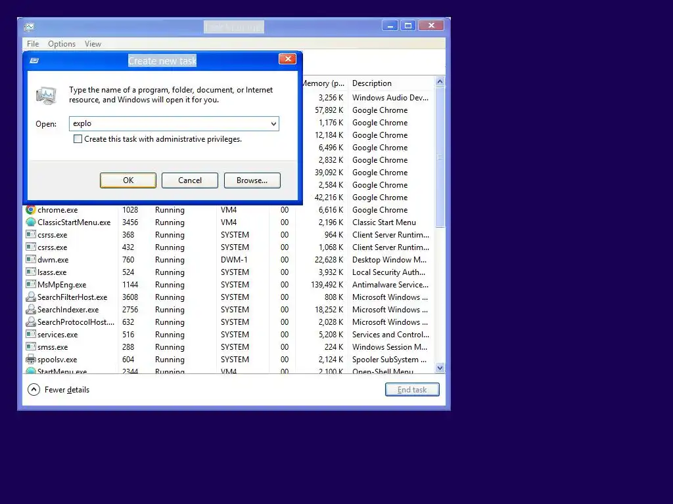673x504 pixels.
Task: Click the 18,252 K memory value
Action: pos(329,310)
